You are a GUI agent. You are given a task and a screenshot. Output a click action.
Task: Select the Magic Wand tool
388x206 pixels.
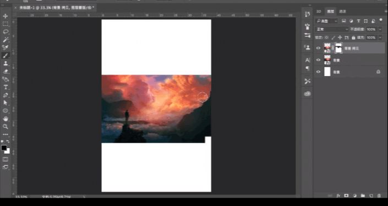(x=5, y=40)
